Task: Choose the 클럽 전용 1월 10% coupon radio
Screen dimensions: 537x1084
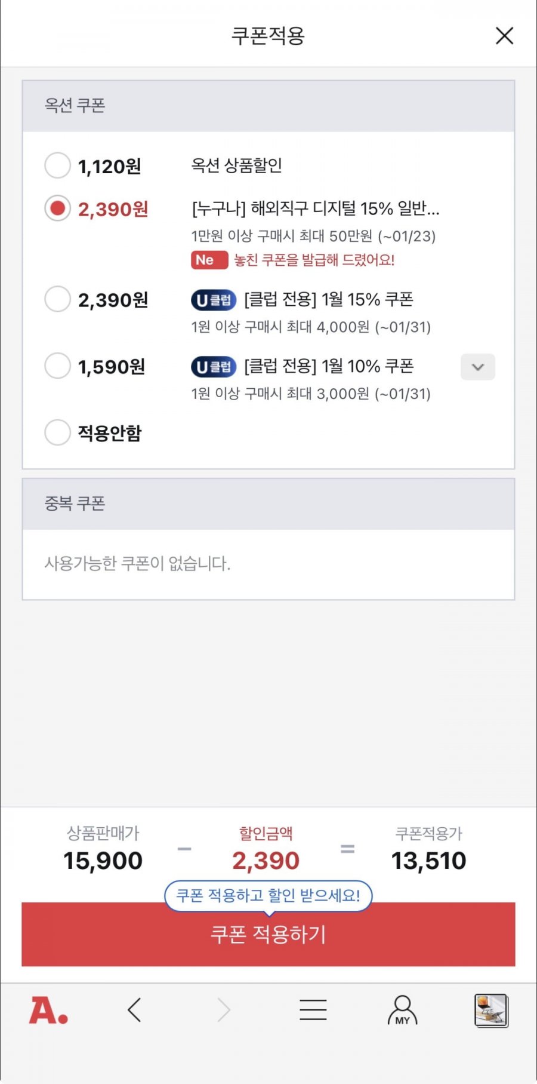Action: 58,366
